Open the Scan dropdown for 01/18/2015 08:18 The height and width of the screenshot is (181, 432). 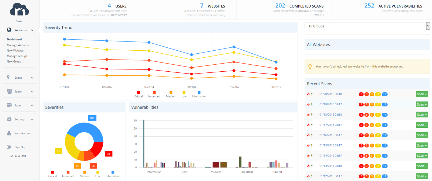pyautogui.click(x=422, y=114)
